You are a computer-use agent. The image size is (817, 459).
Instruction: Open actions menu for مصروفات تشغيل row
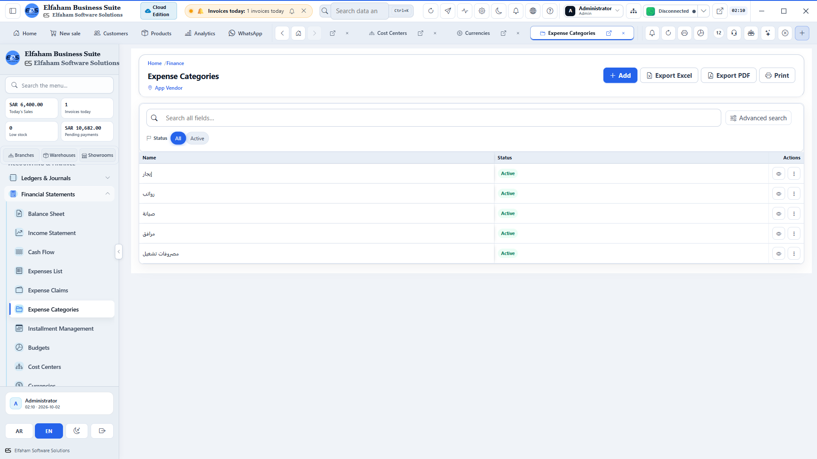coord(794,254)
